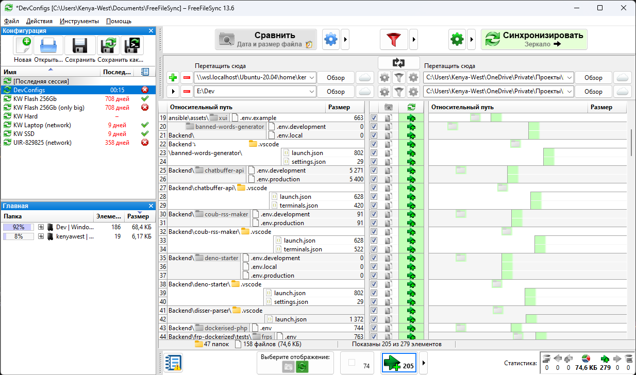The width and height of the screenshot is (636, 375).
Task: Open the arrow dropdown next to the green gear
Action: click(471, 39)
